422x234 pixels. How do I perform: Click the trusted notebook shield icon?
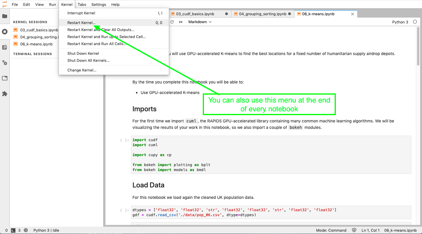click(354, 230)
